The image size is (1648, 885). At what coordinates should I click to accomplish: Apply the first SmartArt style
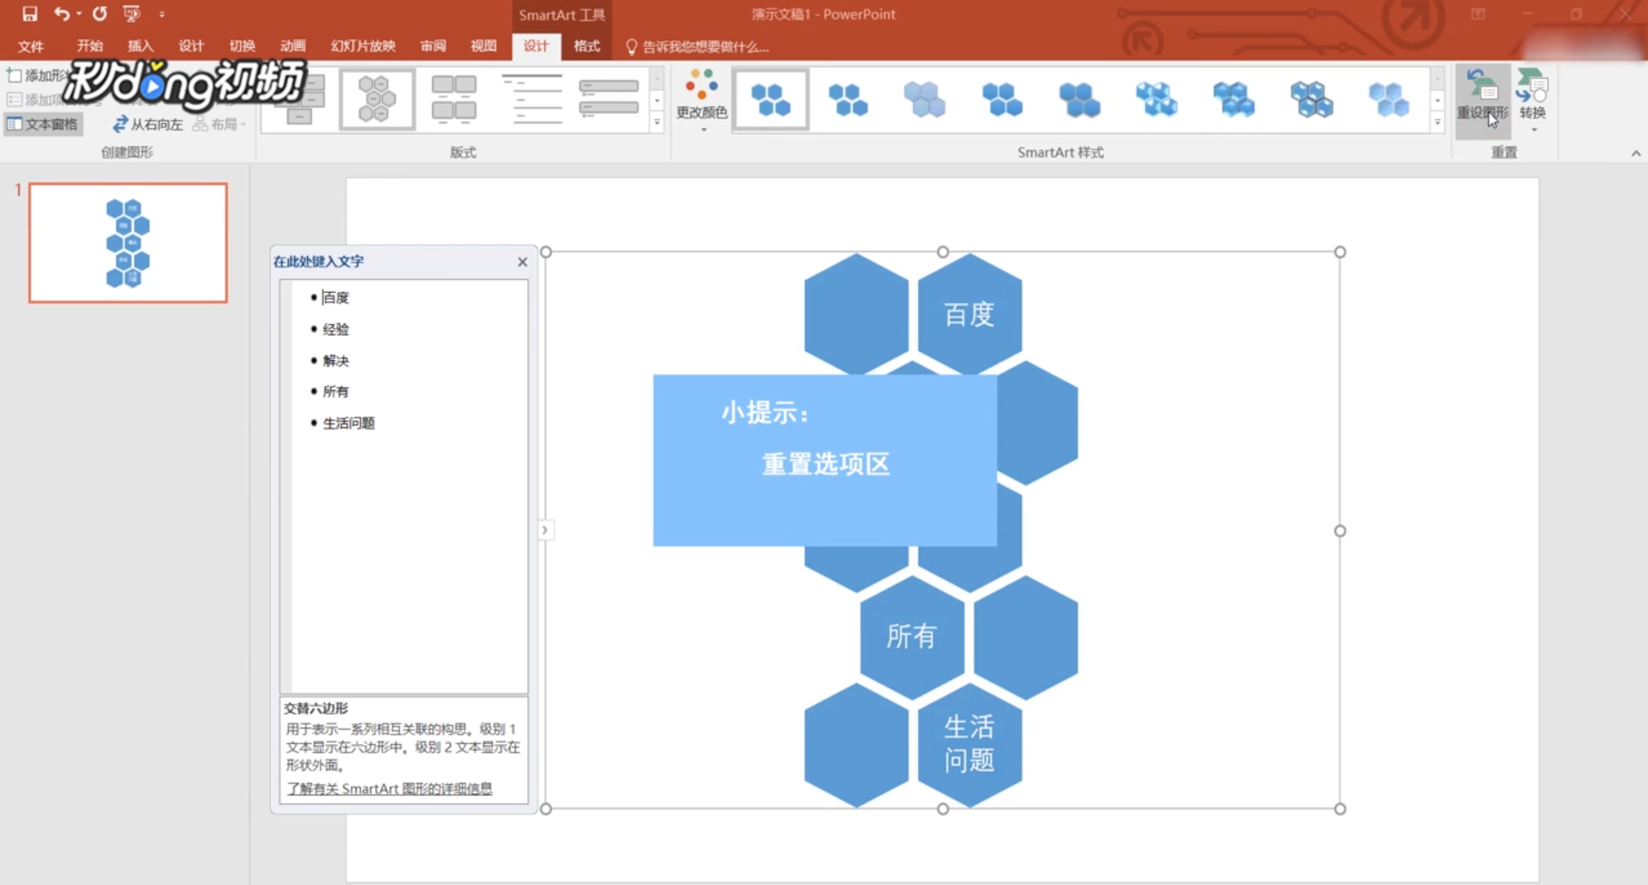coord(771,100)
